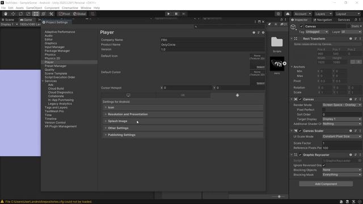Open the cloud Services icon in the toolbar
This screenshot has width=363, height=204.
[x=288, y=14]
